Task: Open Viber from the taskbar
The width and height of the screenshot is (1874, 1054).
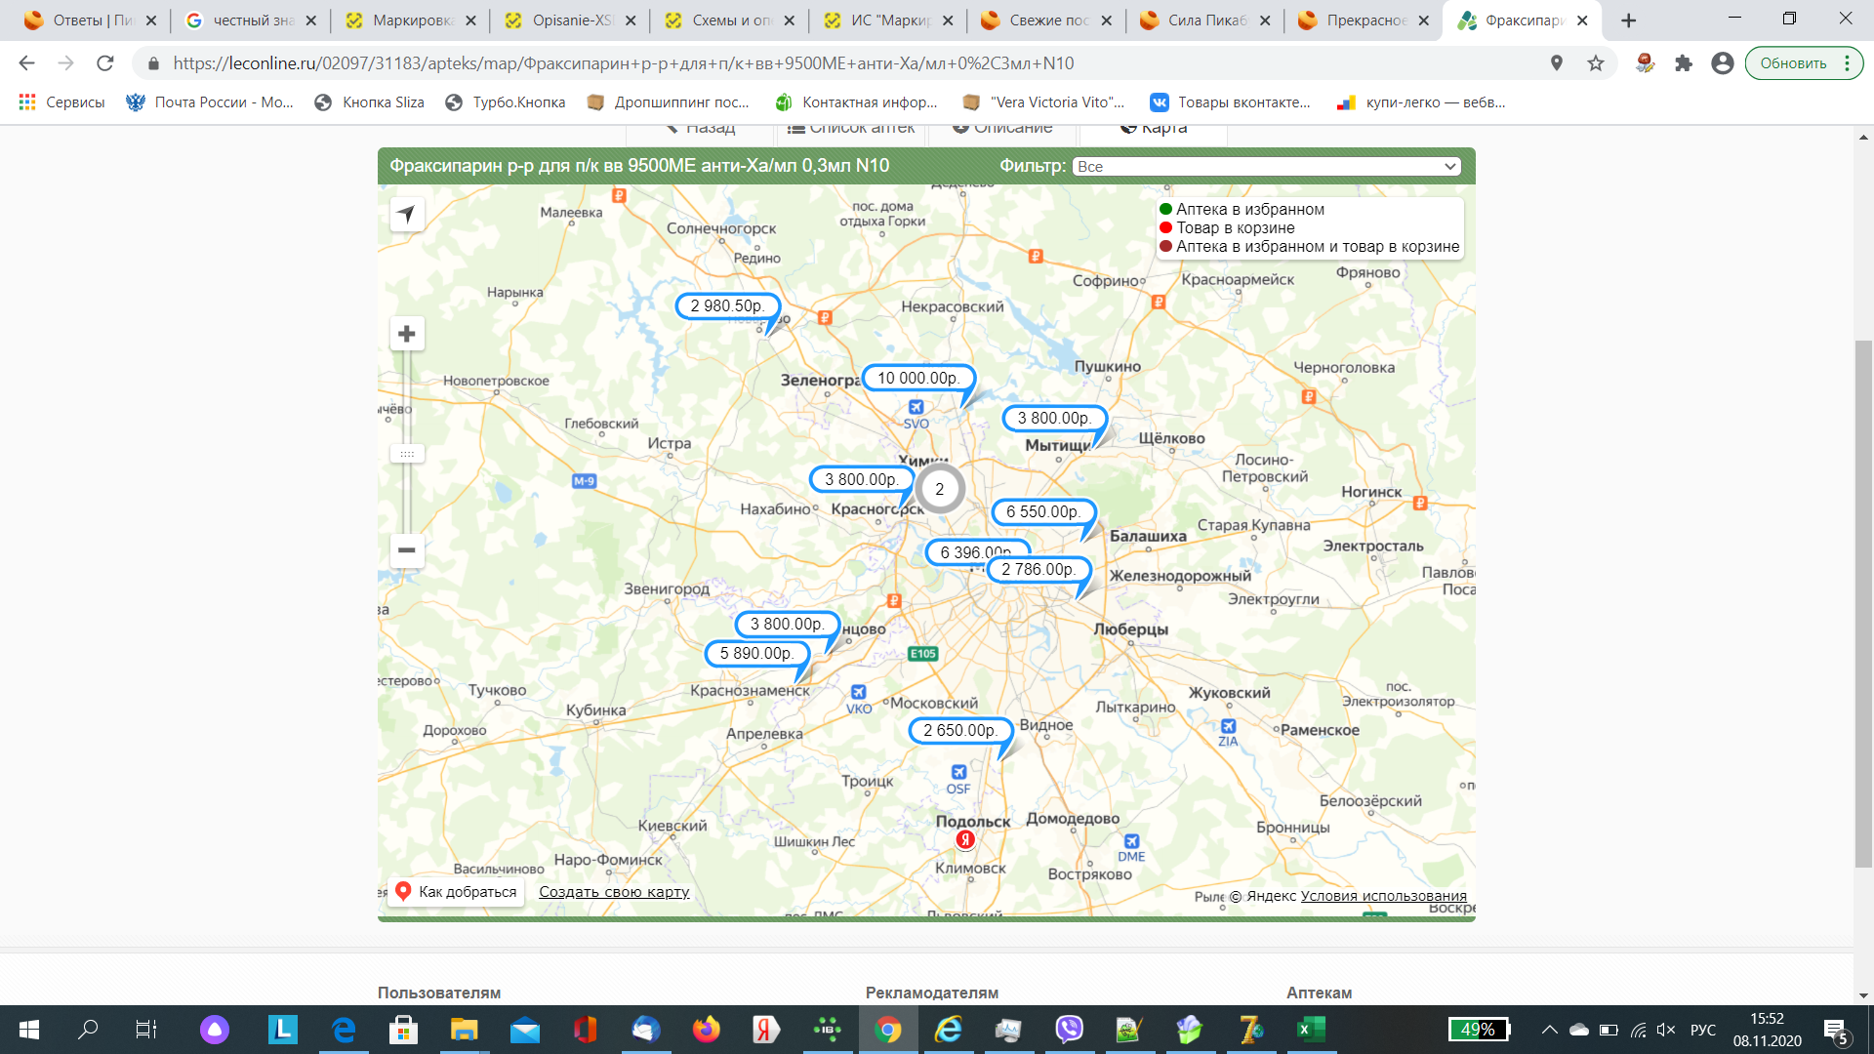Action: (x=1069, y=1029)
